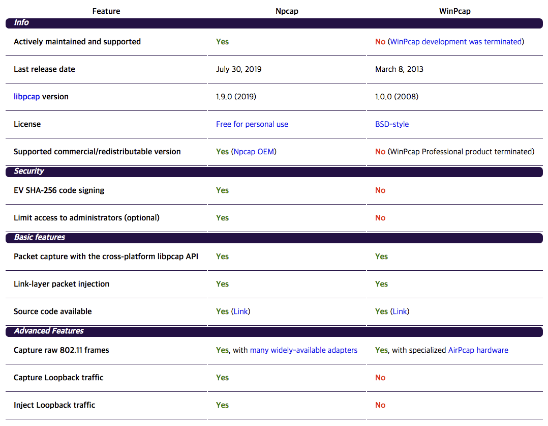Click WinPcap No for EV SHA-256 signing
Screen dimensions: 548x426
pyautogui.click(x=380, y=190)
